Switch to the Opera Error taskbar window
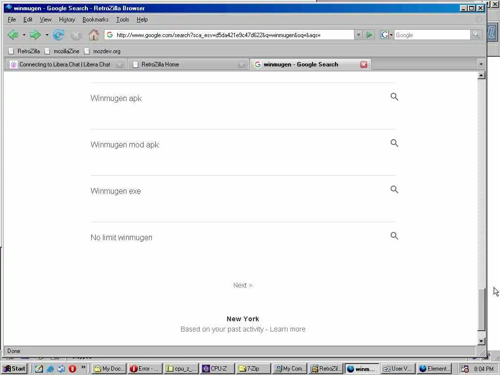The height and width of the screenshot is (375, 500). pyautogui.click(x=145, y=369)
